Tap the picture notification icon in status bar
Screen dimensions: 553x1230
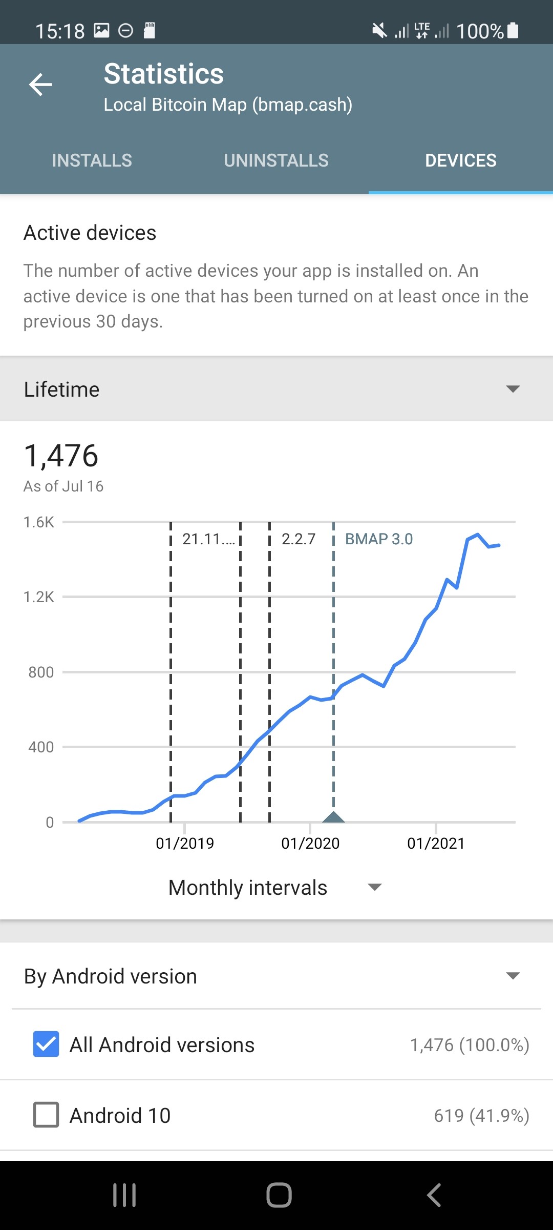(x=101, y=31)
